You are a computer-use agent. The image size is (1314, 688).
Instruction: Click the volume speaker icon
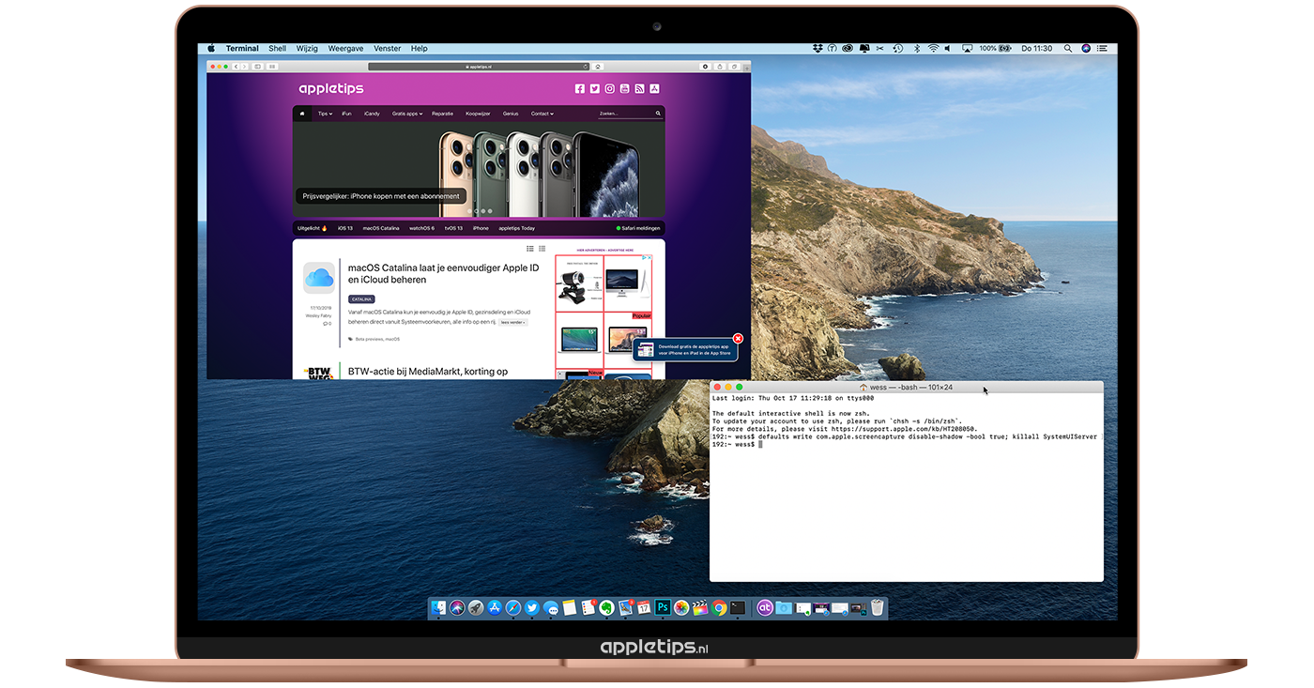coord(947,48)
